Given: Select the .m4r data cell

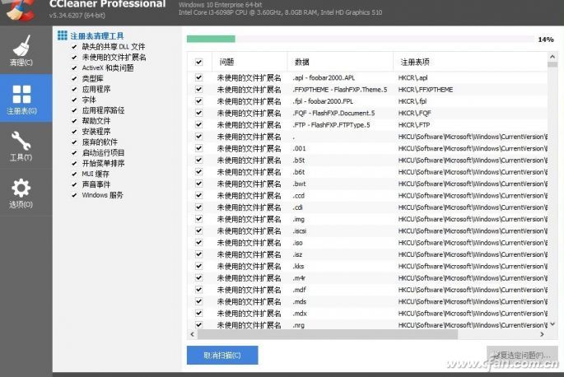Looking at the screenshot, I should point(299,278).
